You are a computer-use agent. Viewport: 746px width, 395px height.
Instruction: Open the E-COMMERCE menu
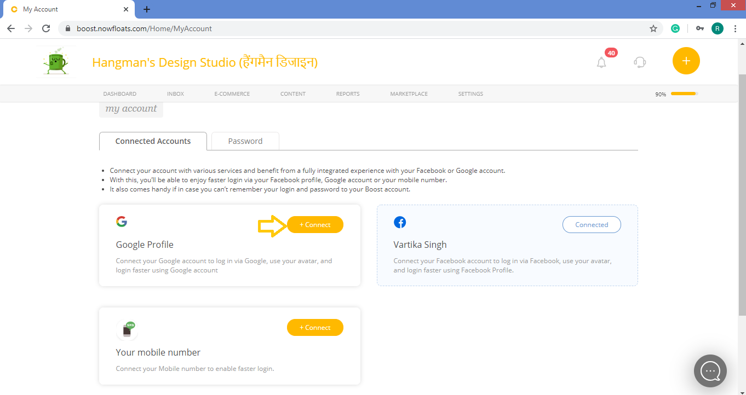232,94
